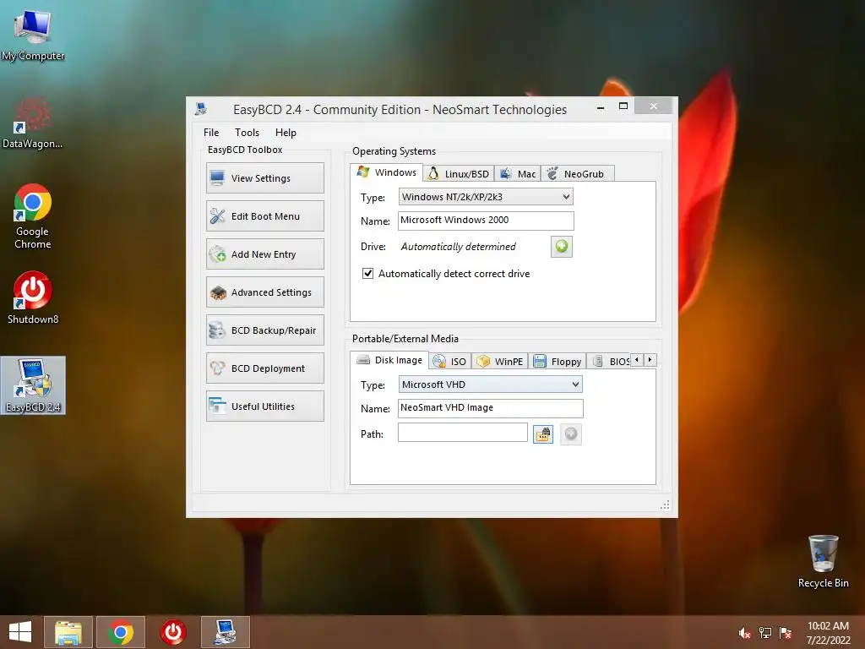The image size is (865, 649).
Task: Open Chrome from the taskbar
Action: (121, 632)
